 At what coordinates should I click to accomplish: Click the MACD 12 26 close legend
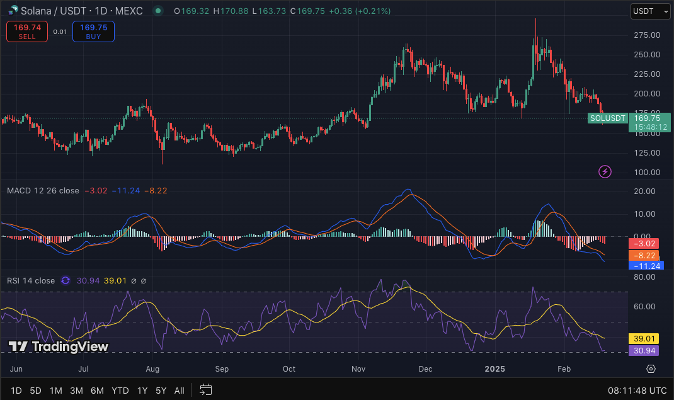coord(43,190)
